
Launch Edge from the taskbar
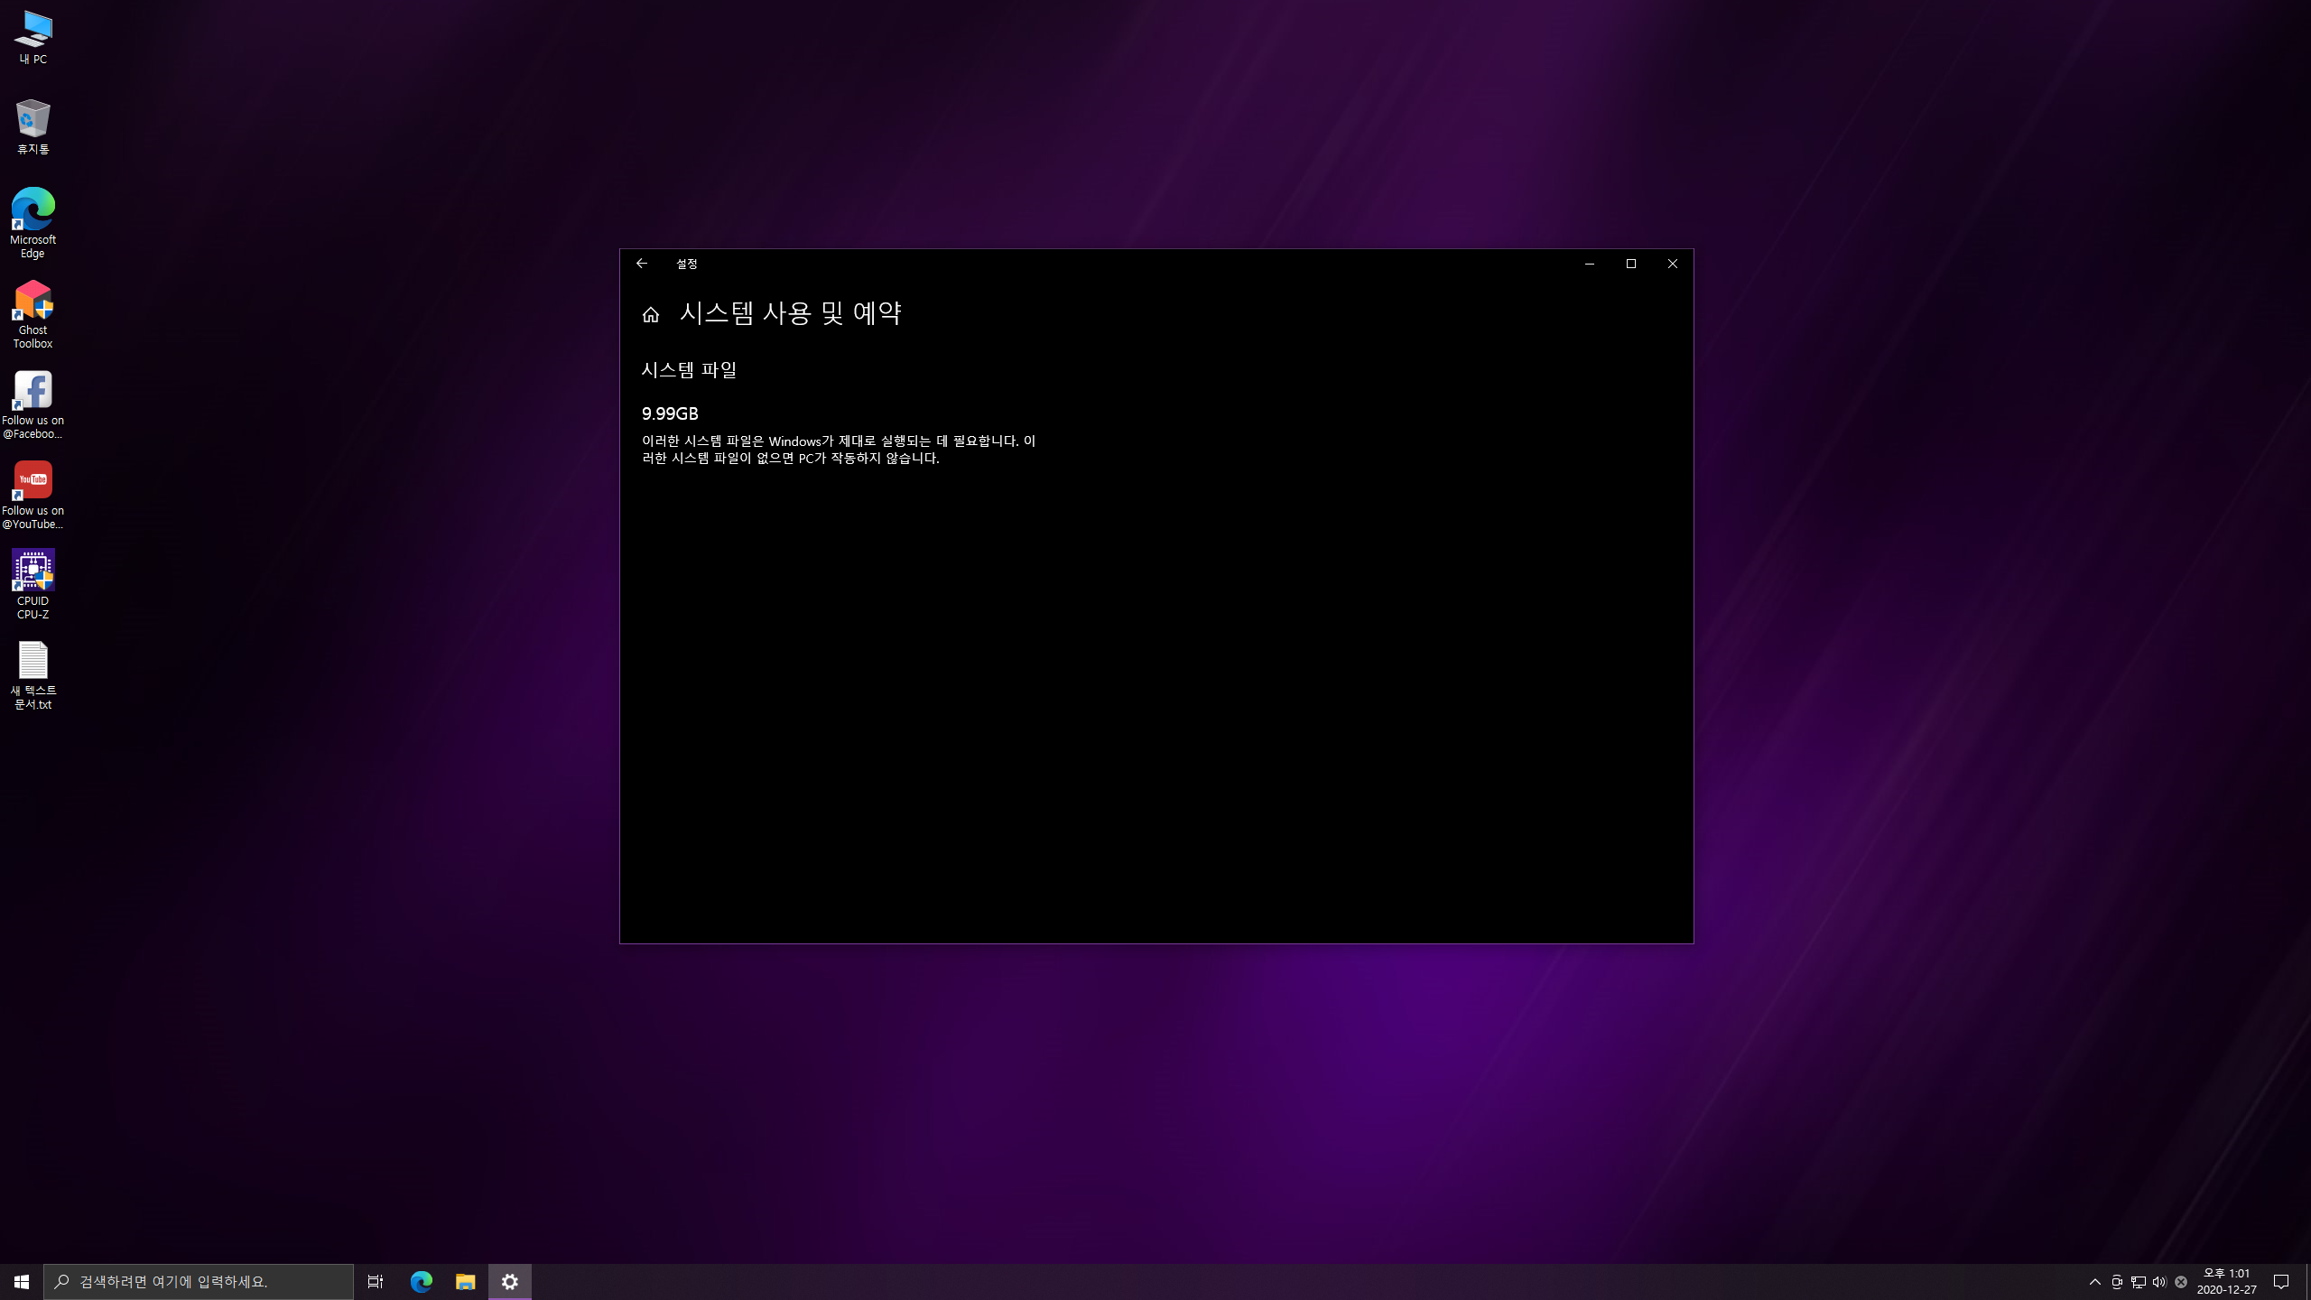(x=422, y=1282)
